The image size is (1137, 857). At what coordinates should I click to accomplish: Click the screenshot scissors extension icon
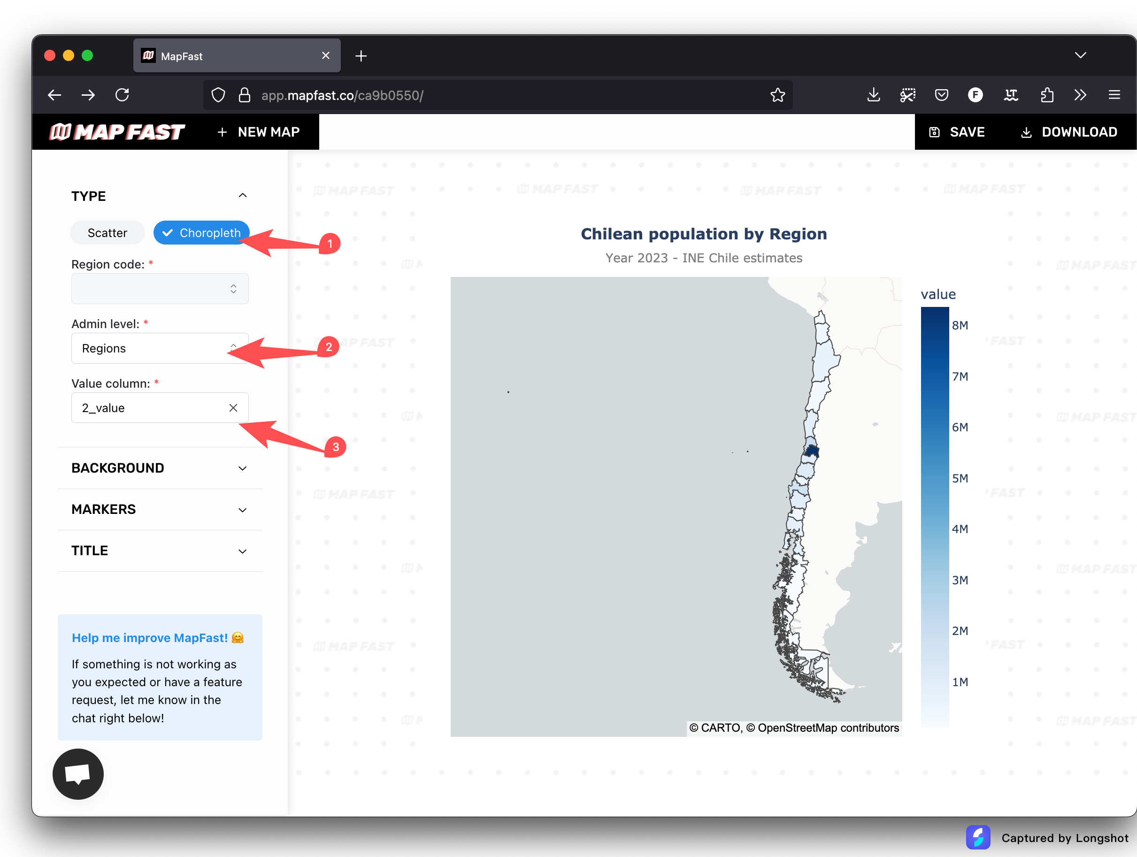[x=908, y=95]
